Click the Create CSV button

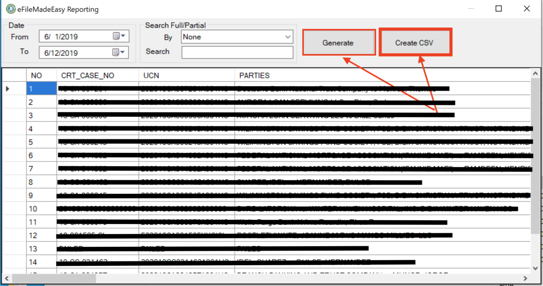coord(415,43)
